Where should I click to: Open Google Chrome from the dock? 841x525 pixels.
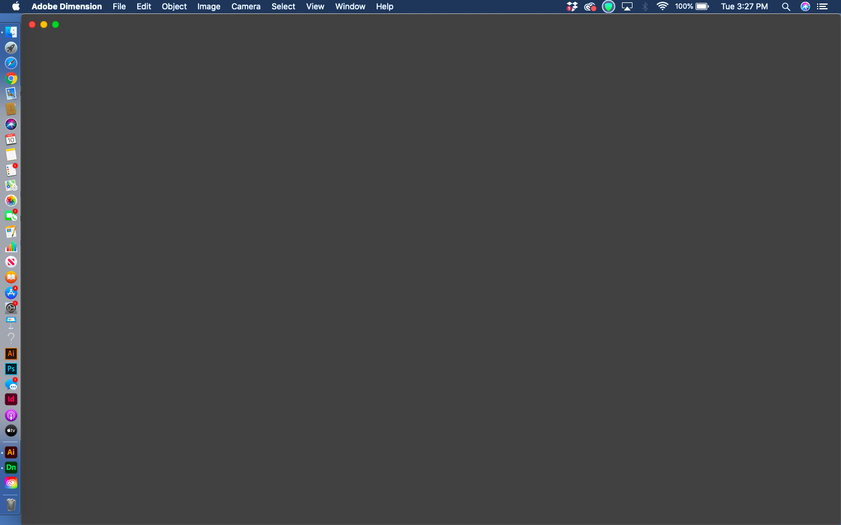click(11, 78)
